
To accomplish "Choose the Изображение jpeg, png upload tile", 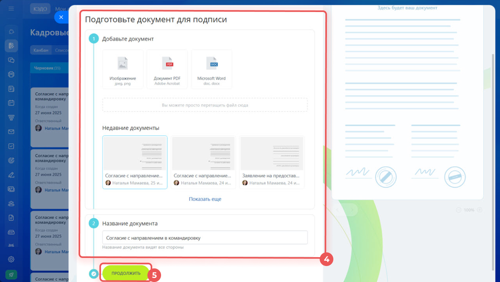I will point(123,69).
